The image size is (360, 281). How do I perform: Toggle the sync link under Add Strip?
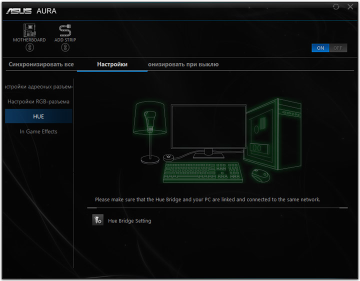click(65, 48)
